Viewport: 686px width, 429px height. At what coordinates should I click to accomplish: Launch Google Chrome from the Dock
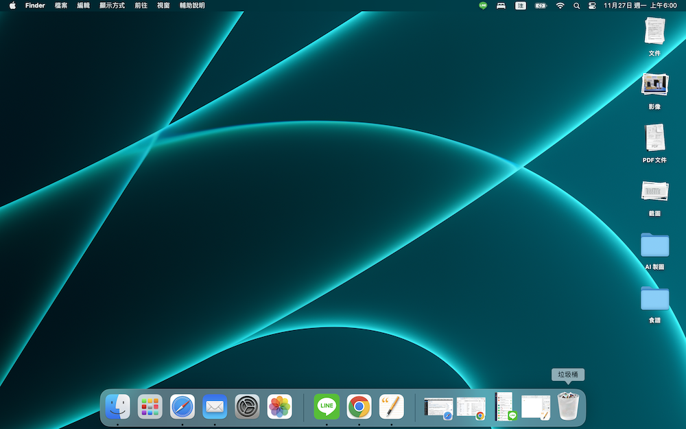[x=359, y=406]
